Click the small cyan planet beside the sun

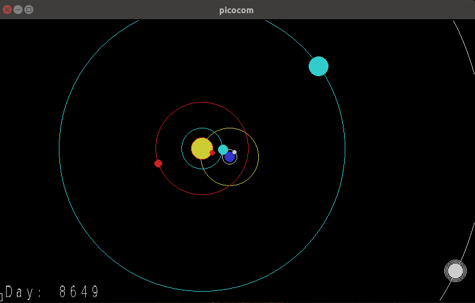[x=223, y=149]
